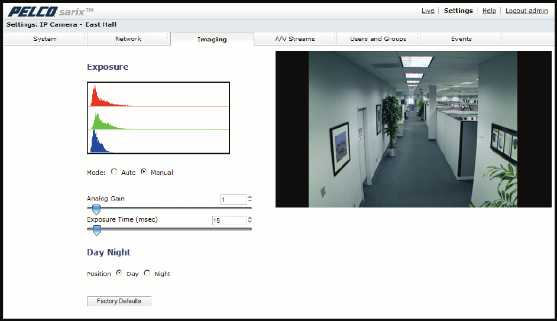Image resolution: width=557 pixels, height=321 pixels.
Task: Open the System tab
Action: click(45, 38)
